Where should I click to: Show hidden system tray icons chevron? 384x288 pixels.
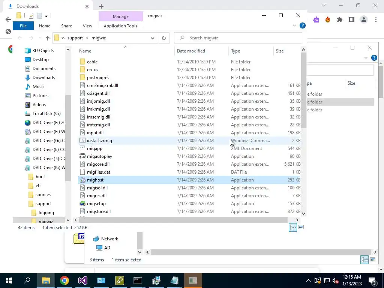[x=309, y=280]
